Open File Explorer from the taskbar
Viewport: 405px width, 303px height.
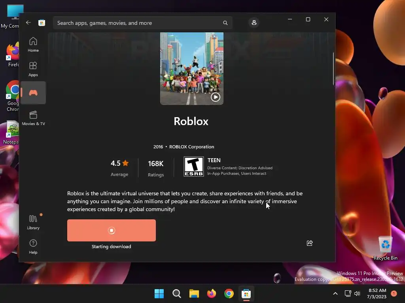[x=194, y=294]
